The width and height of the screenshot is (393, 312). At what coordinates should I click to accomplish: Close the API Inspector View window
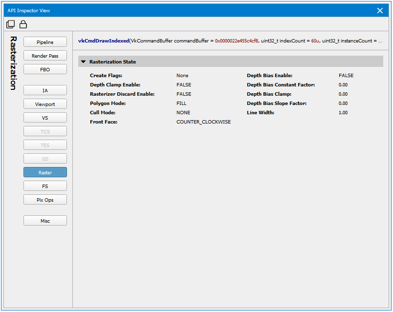click(380, 10)
